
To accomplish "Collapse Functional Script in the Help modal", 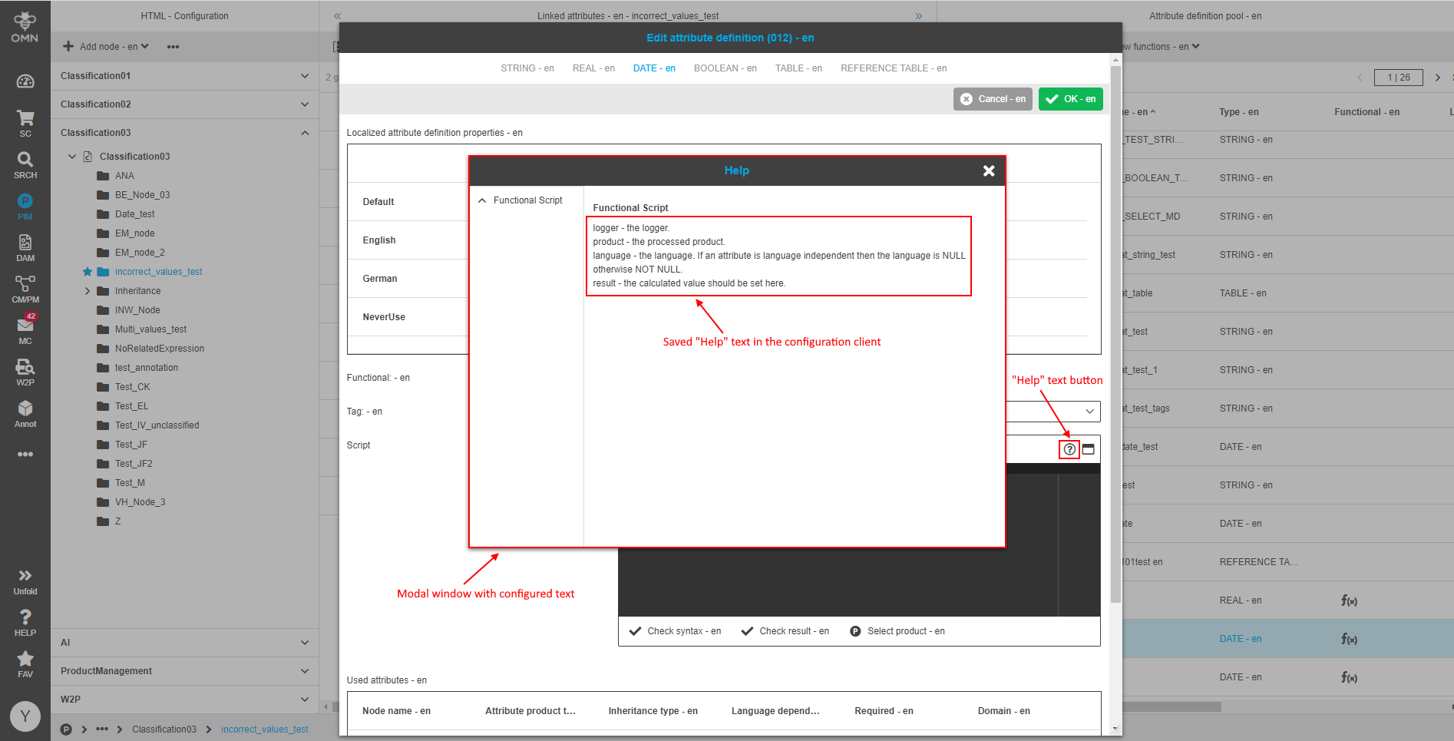I will (482, 200).
